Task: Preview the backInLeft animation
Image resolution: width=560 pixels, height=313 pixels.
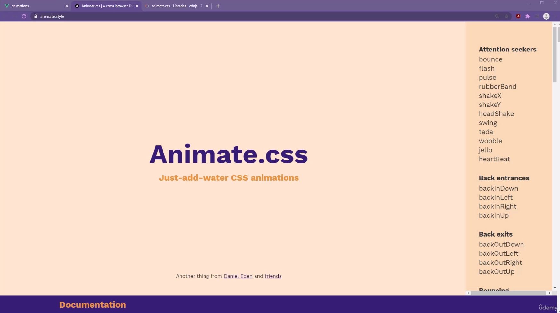Action: (496, 197)
